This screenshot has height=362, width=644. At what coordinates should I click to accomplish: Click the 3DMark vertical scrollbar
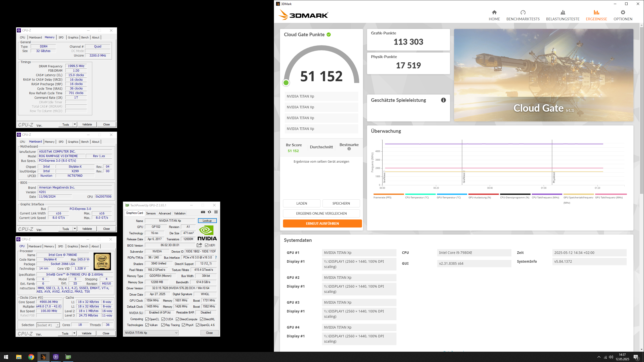[x=641, y=111]
